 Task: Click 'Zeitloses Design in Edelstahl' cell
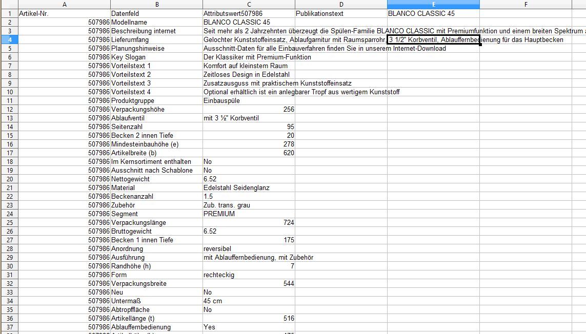(x=249, y=75)
